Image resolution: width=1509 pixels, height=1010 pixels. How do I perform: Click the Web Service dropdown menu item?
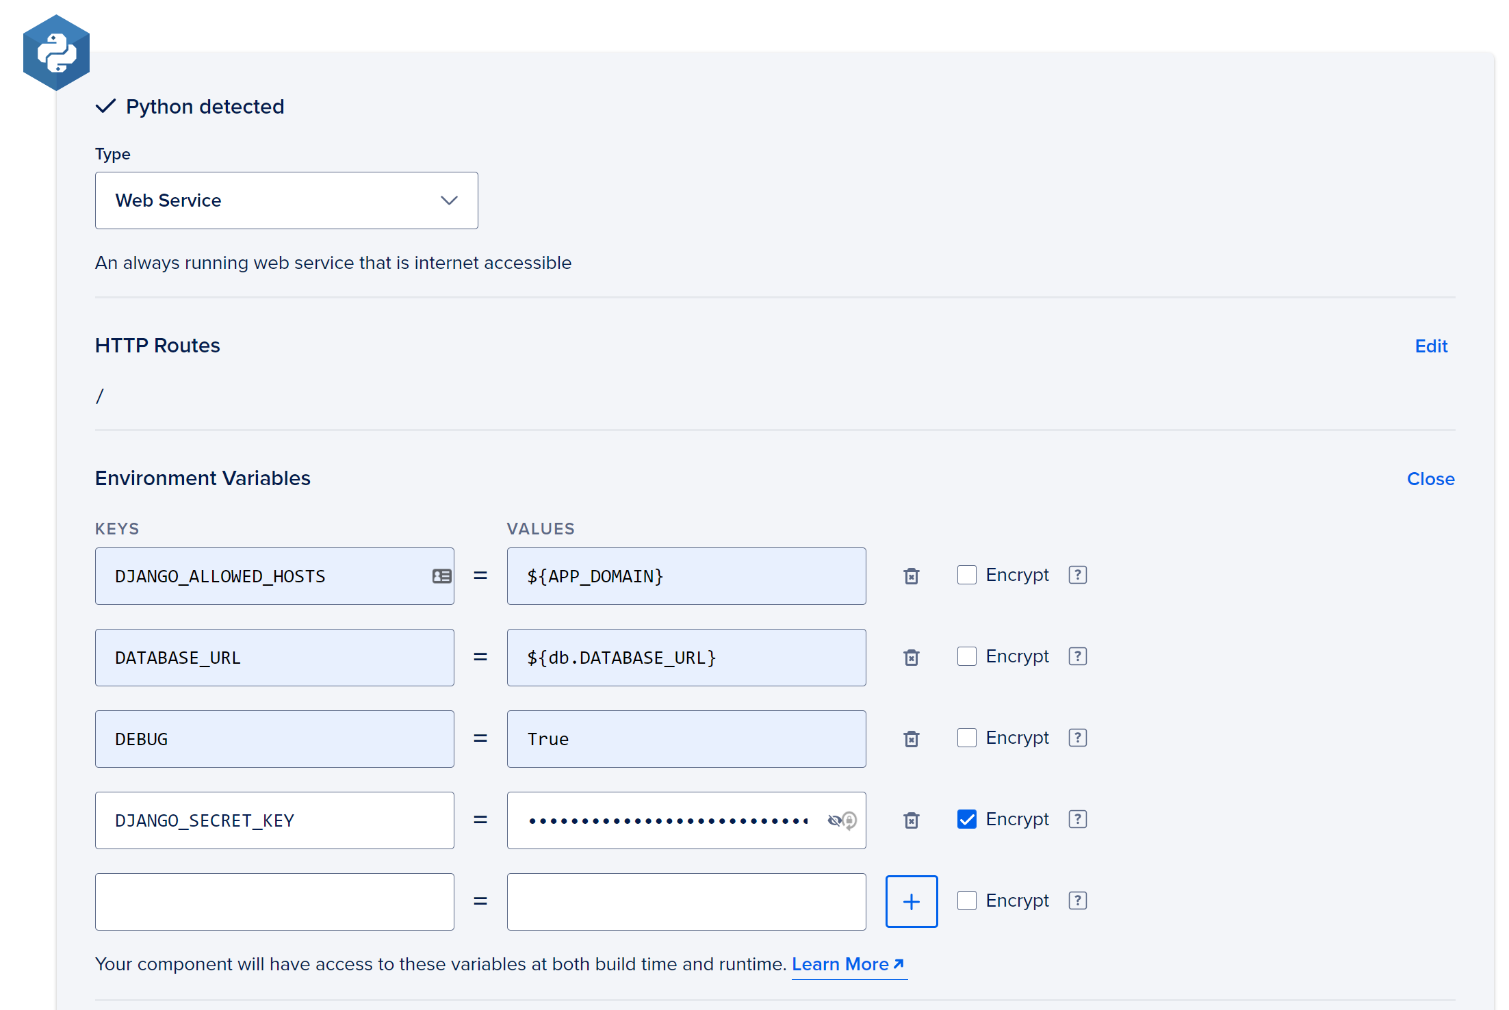[x=286, y=200]
